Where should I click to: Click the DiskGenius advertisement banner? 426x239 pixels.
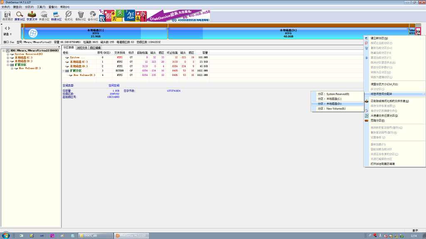coord(155,16)
